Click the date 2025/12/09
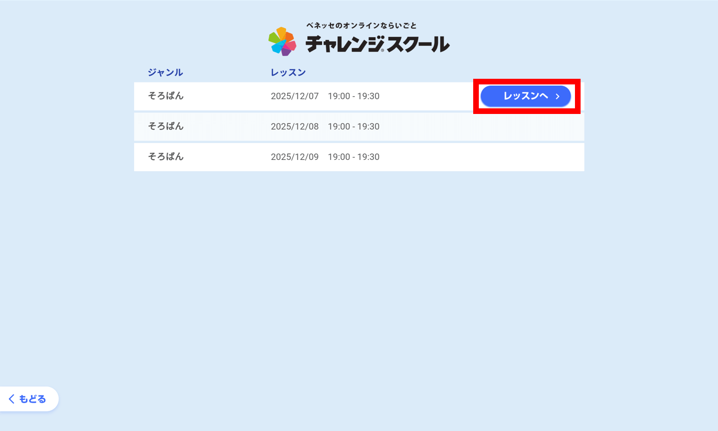The height and width of the screenshot is (431, 718). 295,157
